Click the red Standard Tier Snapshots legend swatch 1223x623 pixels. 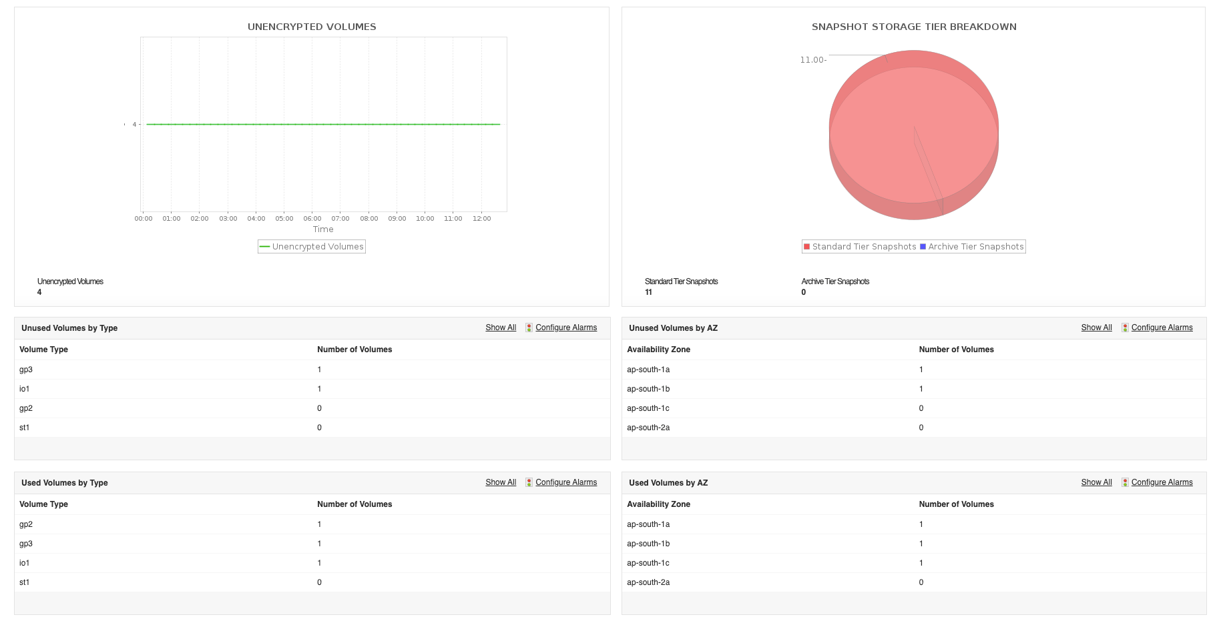click(807, 247)
